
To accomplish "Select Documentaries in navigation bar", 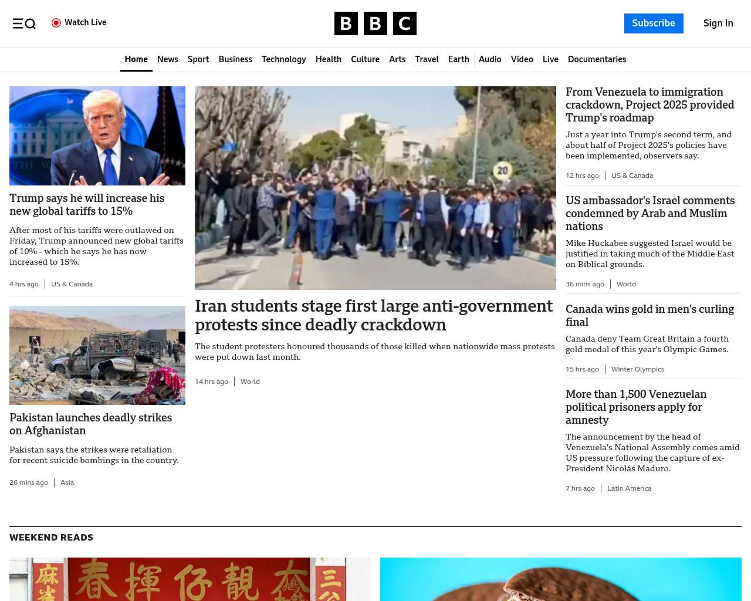I will pyautogui.click(x=597, y=59).
